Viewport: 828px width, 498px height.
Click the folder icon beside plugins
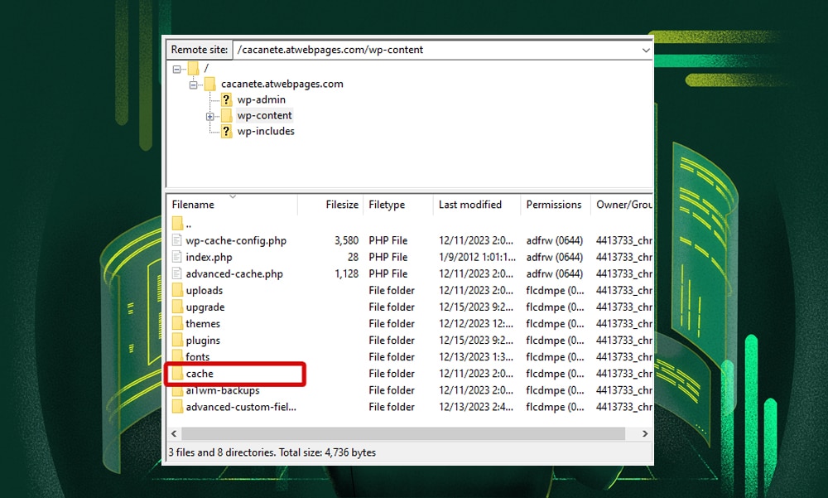tap(178, 340)
